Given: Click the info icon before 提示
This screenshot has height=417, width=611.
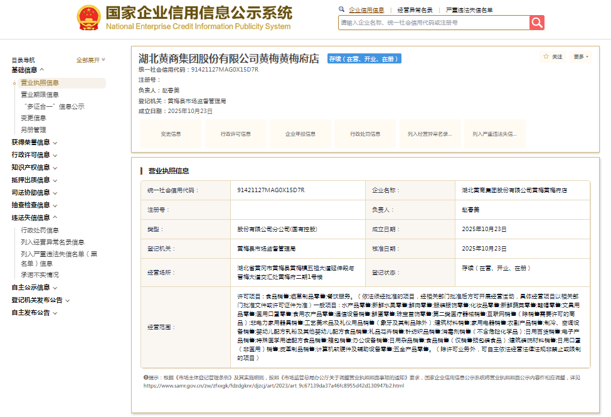Looking at the screenshot, I should (x=146, y=377).
